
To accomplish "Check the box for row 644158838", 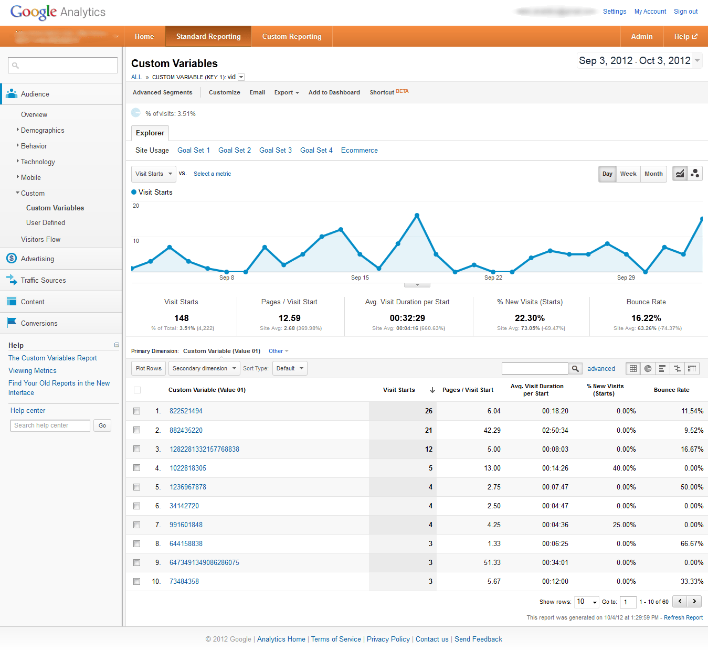I will (x=137, y=543).
